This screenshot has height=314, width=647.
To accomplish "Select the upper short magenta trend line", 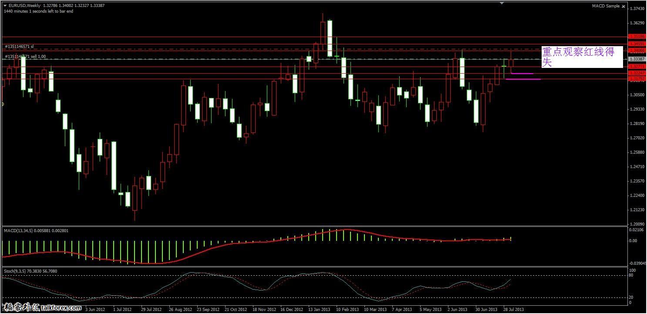I will coord(522,74).
